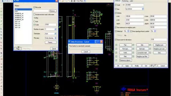Toggle the Reflected checkbox
The height and width of the screenshot is (96, 171).
(116, 31)
